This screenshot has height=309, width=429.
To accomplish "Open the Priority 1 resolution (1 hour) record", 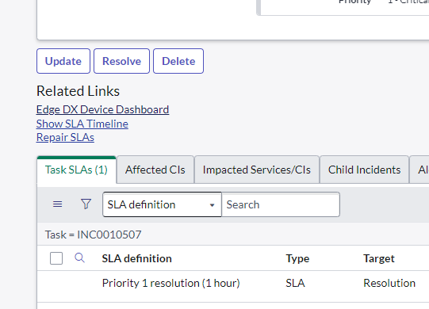I will (170, 283).
